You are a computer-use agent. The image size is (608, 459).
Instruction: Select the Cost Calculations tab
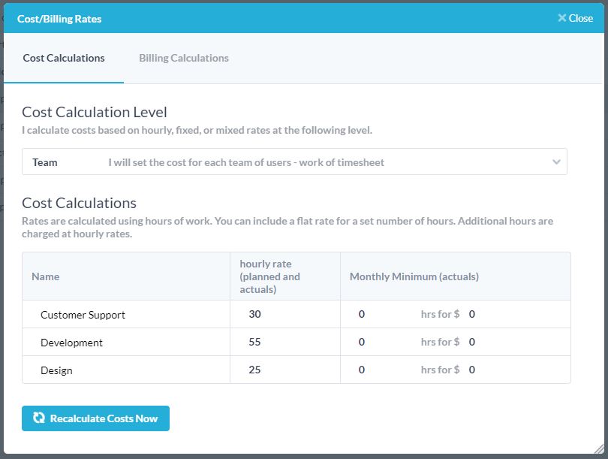tap(64, 58)
